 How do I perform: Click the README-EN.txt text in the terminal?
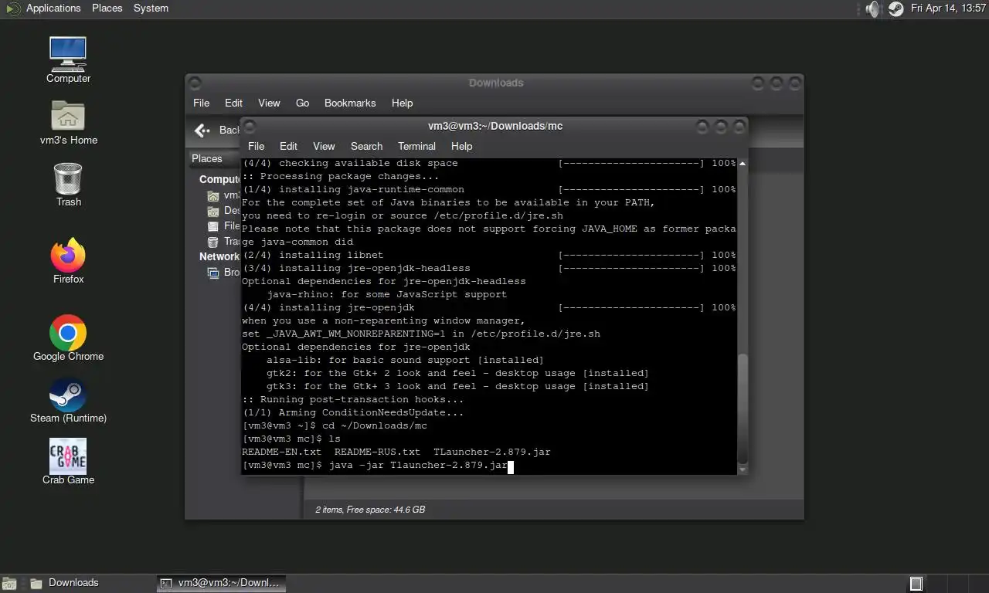pos(281,452)
